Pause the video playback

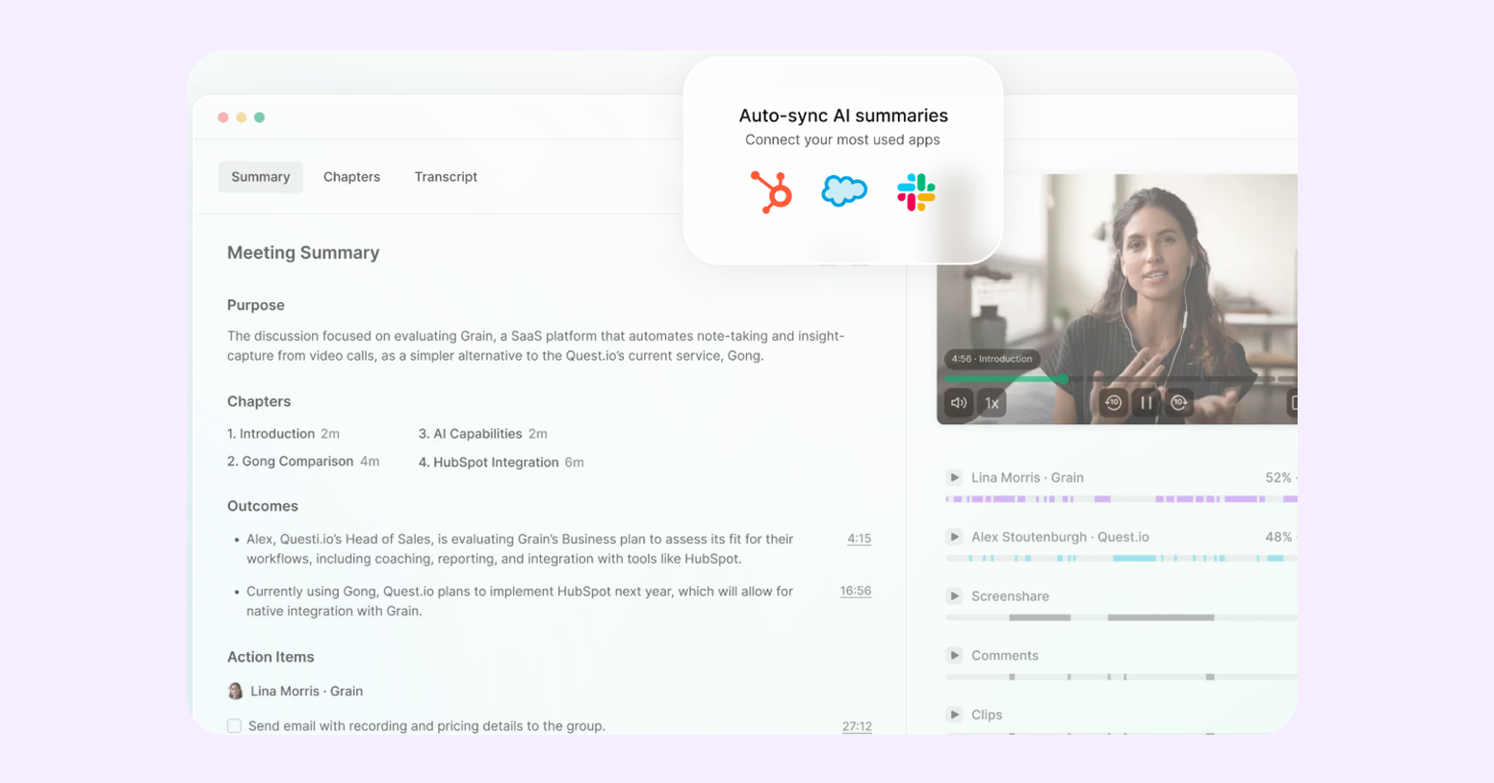coord(1146,403)
